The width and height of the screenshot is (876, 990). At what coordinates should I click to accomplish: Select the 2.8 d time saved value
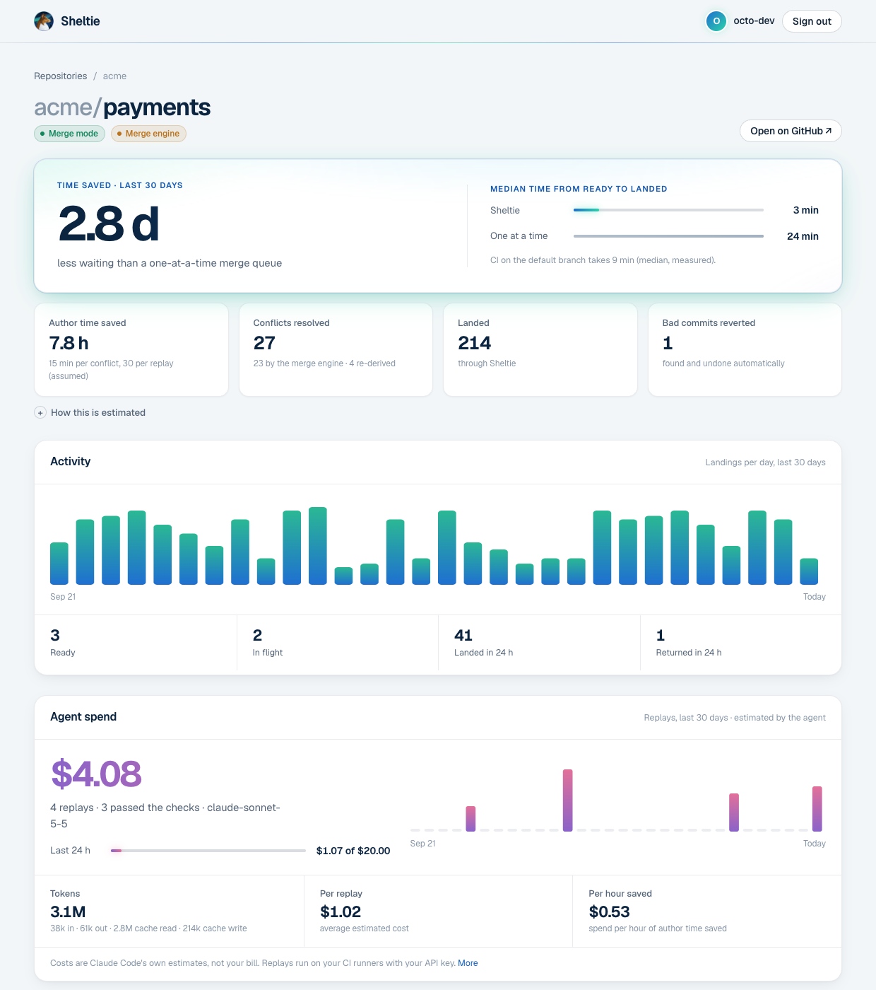(x=109, y=223)
